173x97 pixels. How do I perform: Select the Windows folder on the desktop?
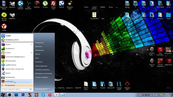point(160,16)
